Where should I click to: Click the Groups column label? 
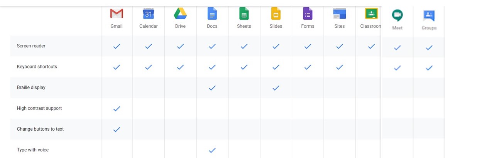tap(429, 28)
